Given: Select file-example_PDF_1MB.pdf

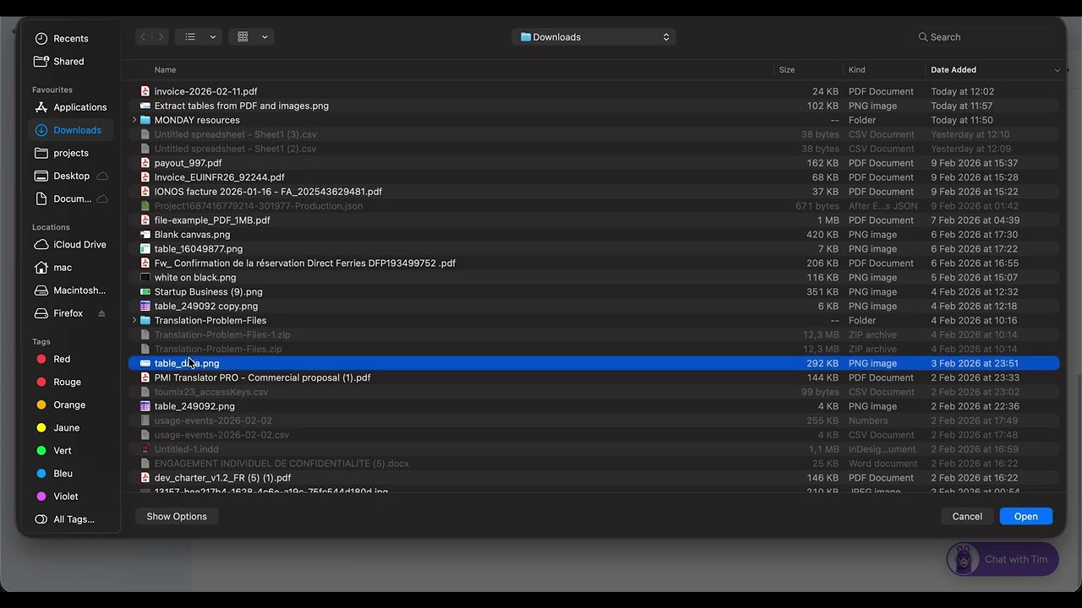Looking at the screenshot, I should coord(593,220).
